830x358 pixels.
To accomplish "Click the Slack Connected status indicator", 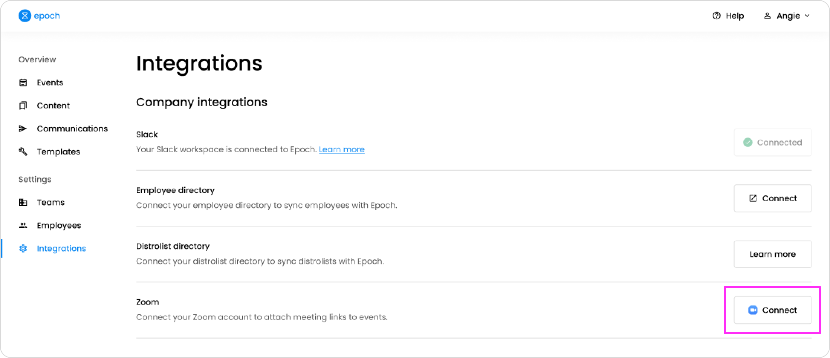I will (x=772, y=143).
